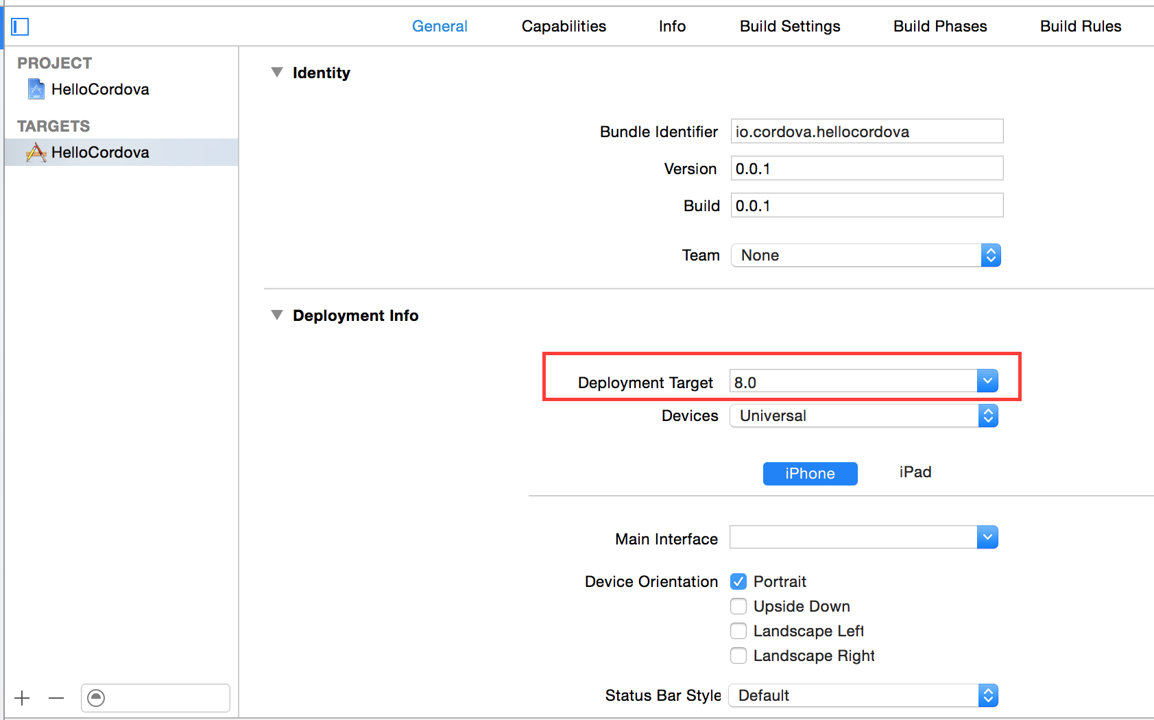
Task: Select the iPhone segment button
Action: pos(810,473)
